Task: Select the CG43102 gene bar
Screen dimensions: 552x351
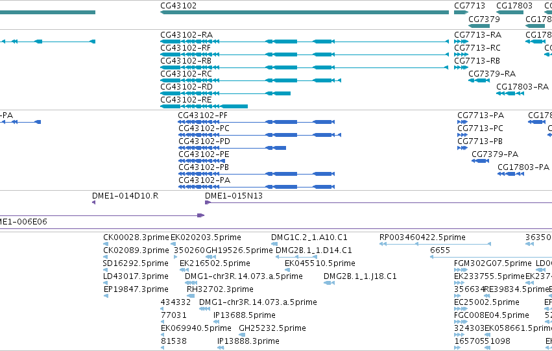Action: click(x=304, y=12)
